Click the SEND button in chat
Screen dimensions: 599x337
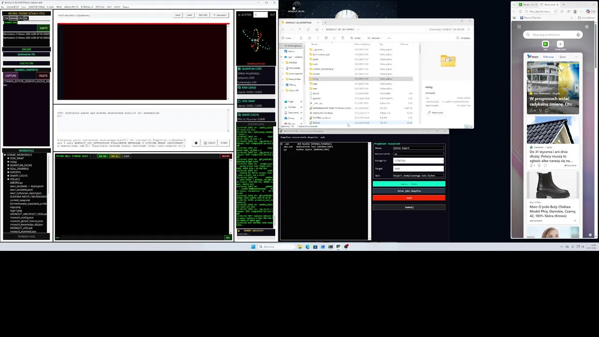pos(224,143)
